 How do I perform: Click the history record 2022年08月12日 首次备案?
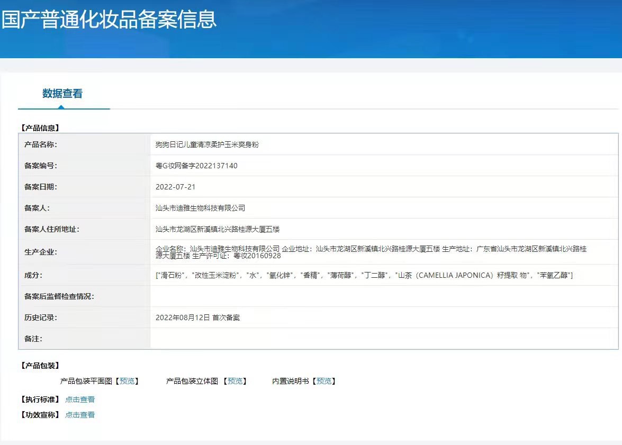tap(197, 317)
